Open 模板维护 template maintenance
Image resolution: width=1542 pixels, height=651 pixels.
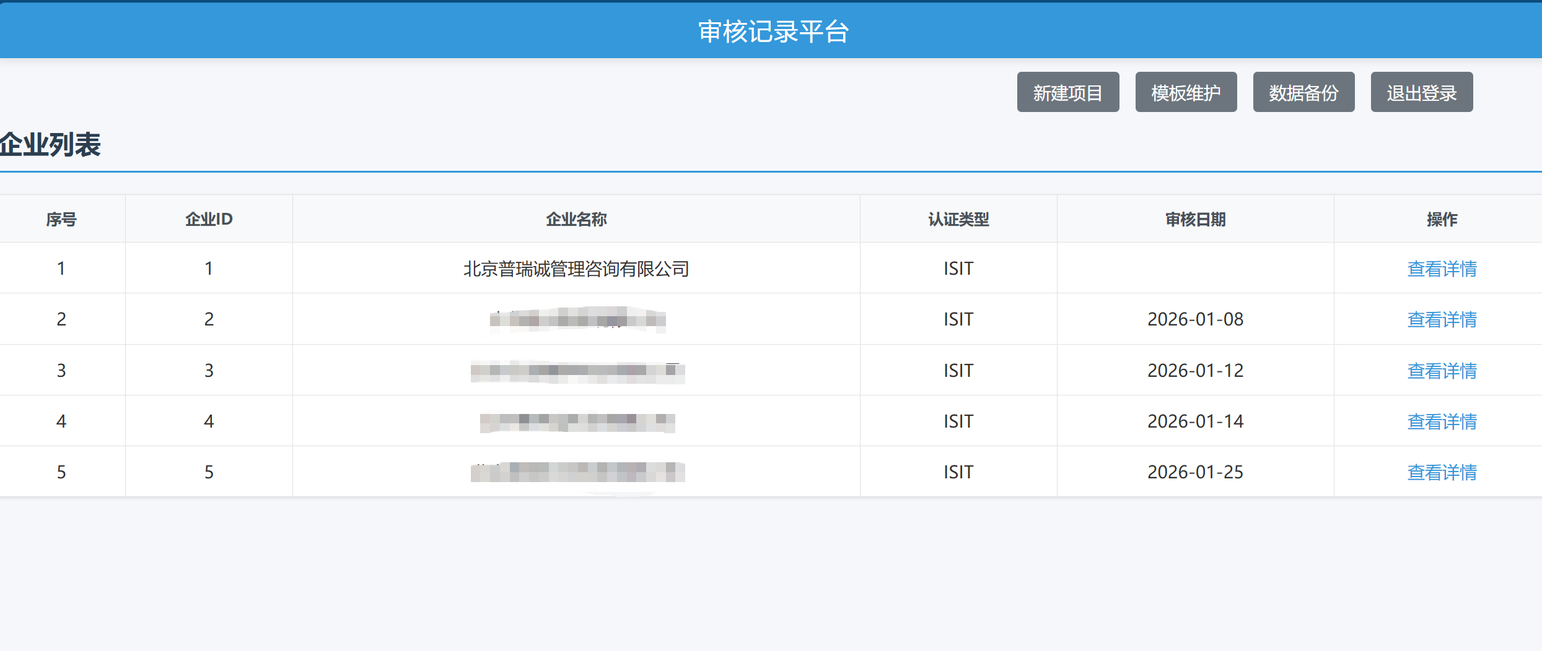(x=1185, y=92)
